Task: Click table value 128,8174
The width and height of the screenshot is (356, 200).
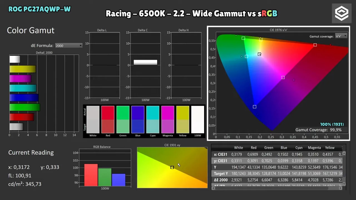Action: point(269,174)
